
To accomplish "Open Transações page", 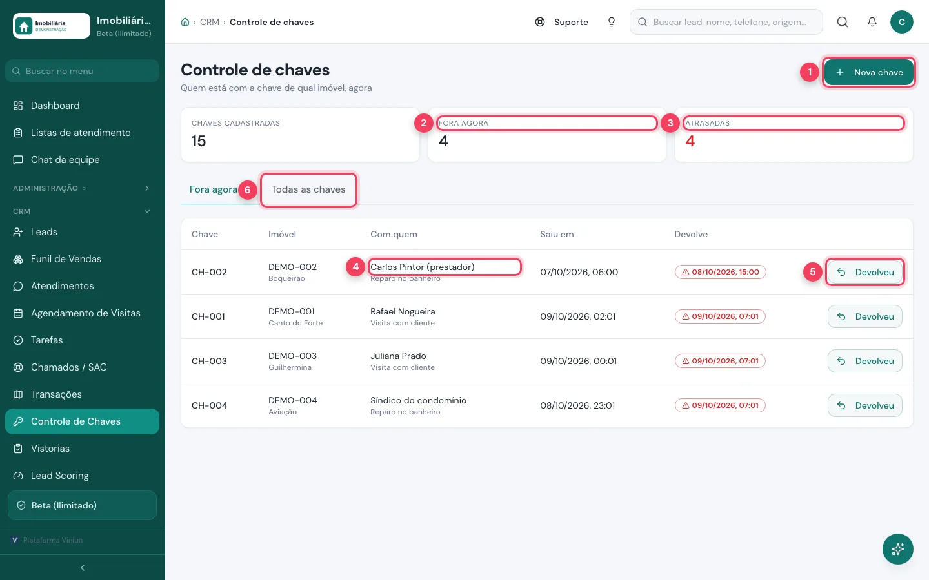I will (x=82, y=394).
